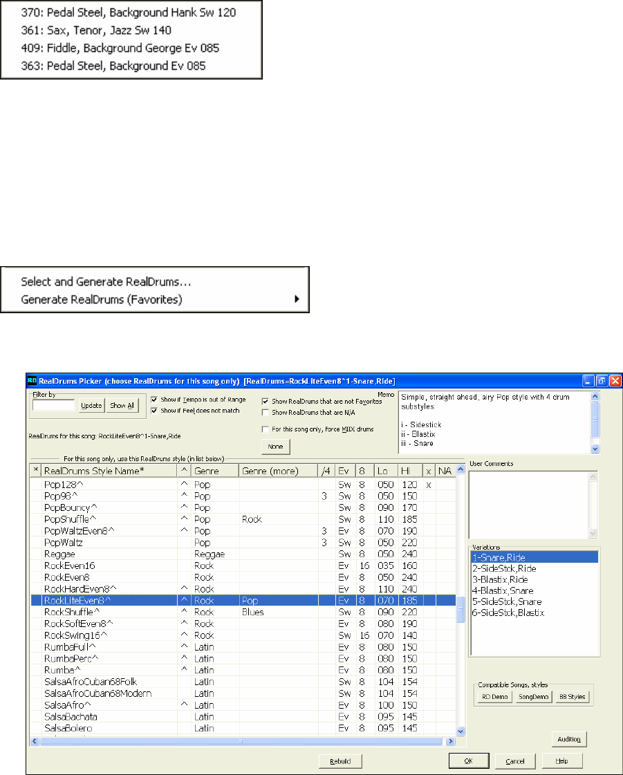The image size is (623, 775).
Task: Select the 3-Blastix,Ride variation
Action: tap(534, 579)
